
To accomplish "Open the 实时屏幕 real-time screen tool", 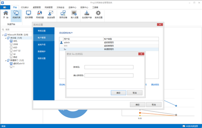I will tap(29, 14).
